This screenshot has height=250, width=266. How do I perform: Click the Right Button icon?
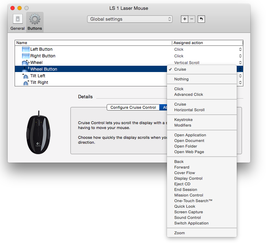[25, 56]
